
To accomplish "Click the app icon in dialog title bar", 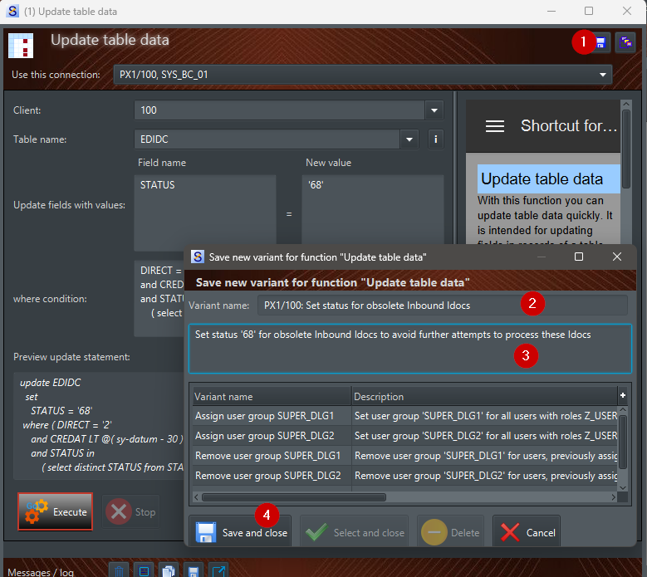I will 198,257.
